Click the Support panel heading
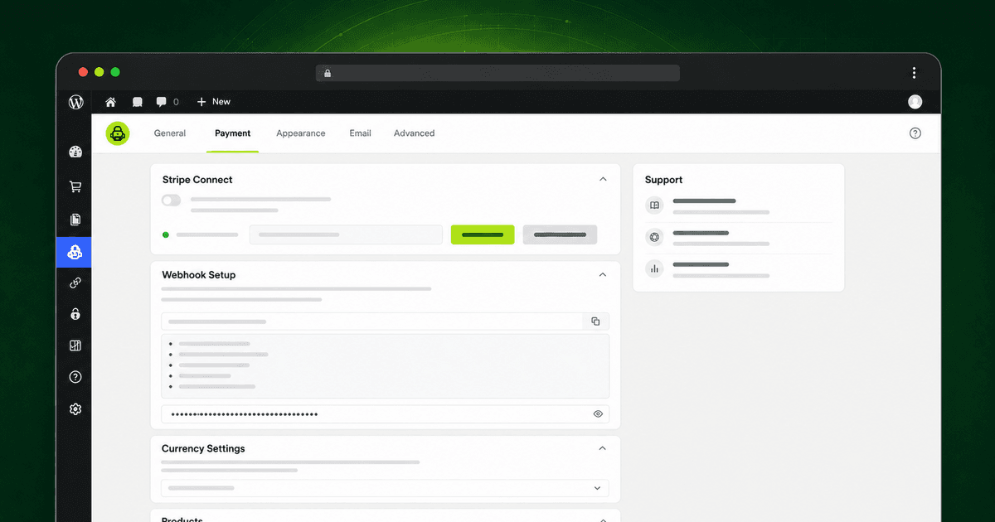Viewport: 995px width, 522px height. (663, 180)
